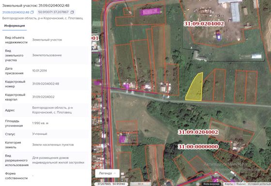Copy cadastral number 31:09:0204002:48 via copy icon

pos(32,12)
